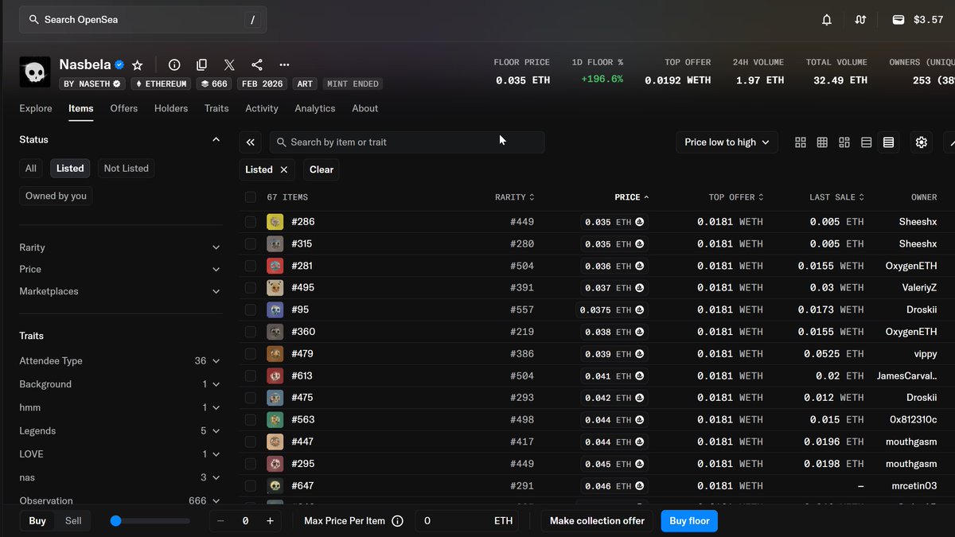Go to the Analytics tab

(315, 108)
